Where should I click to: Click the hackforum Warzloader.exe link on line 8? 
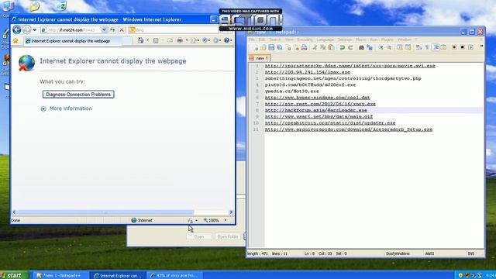316,110
